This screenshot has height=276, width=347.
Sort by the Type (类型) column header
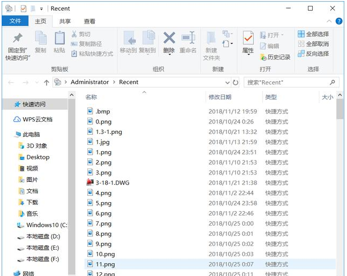click(271, 97)
